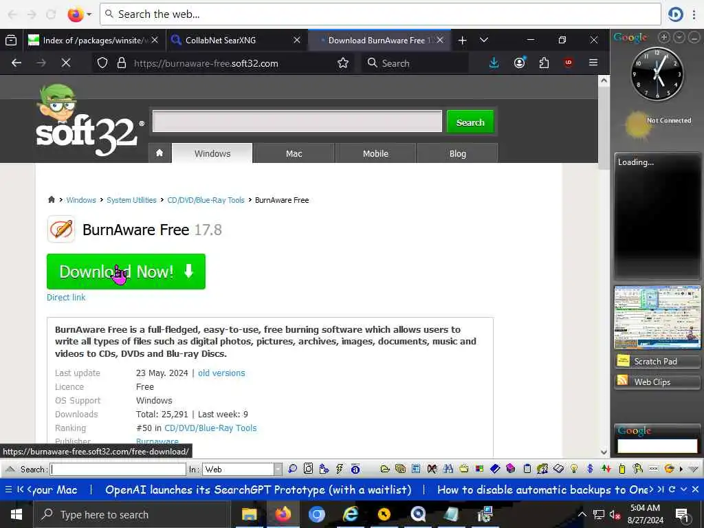Click the soft32 site search input field

[297, 121]
